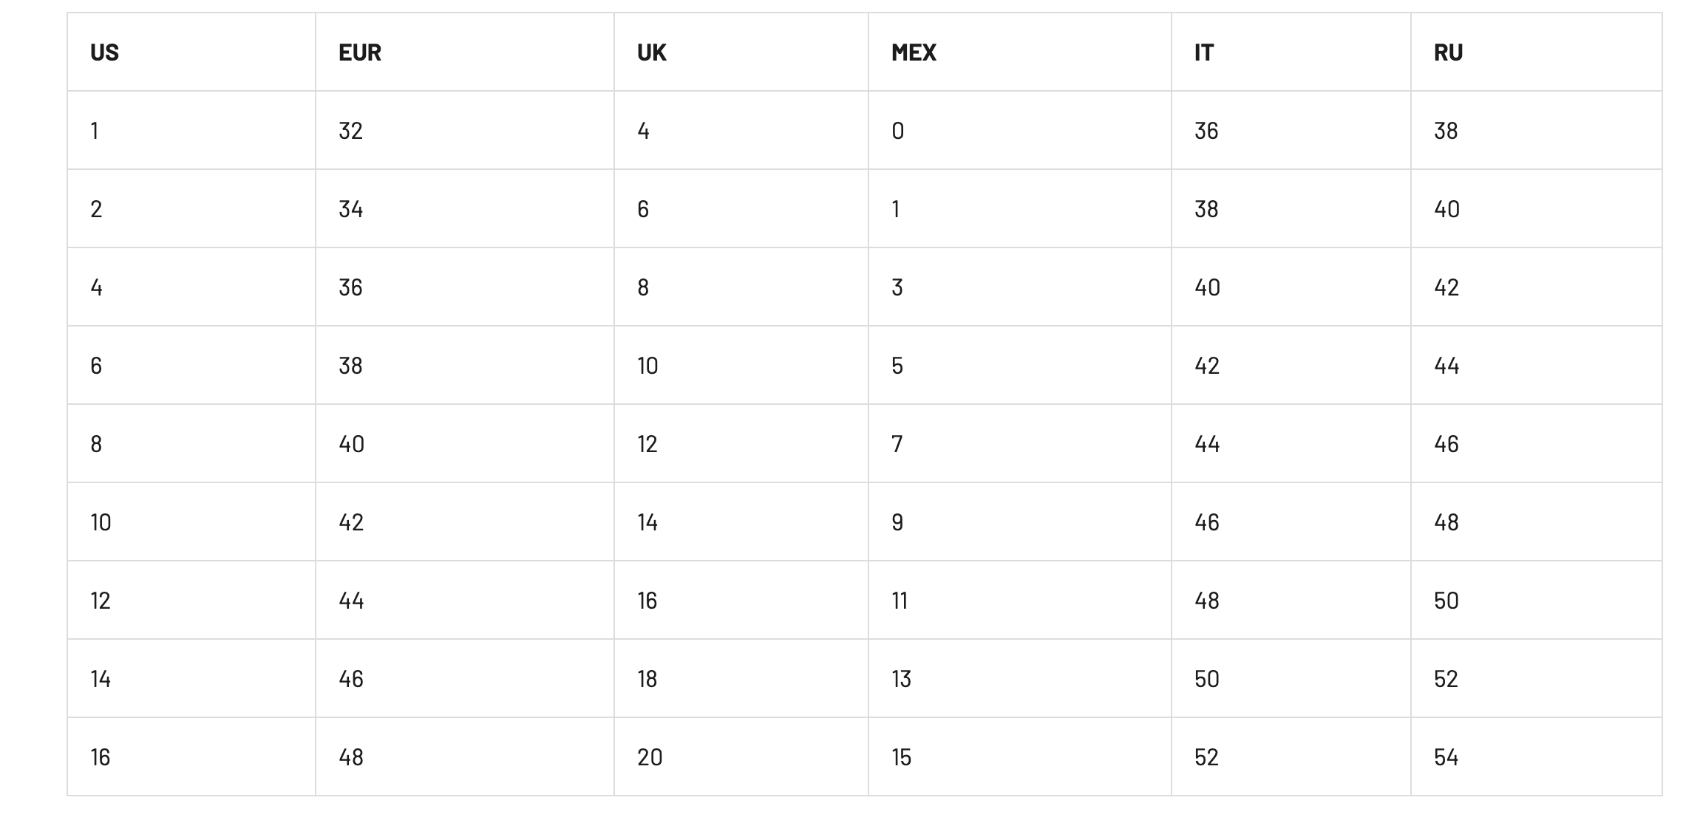Click MEX size 7 cell
This screenshot has height=820, width=1700.
point(1020,444)
